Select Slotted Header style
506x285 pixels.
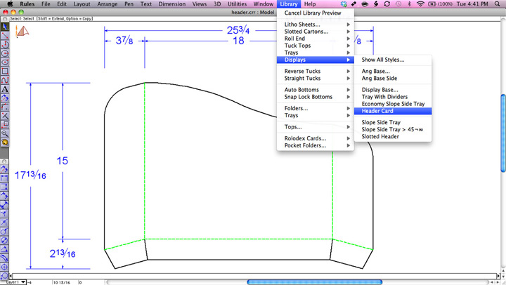click(x=380, y=136)
